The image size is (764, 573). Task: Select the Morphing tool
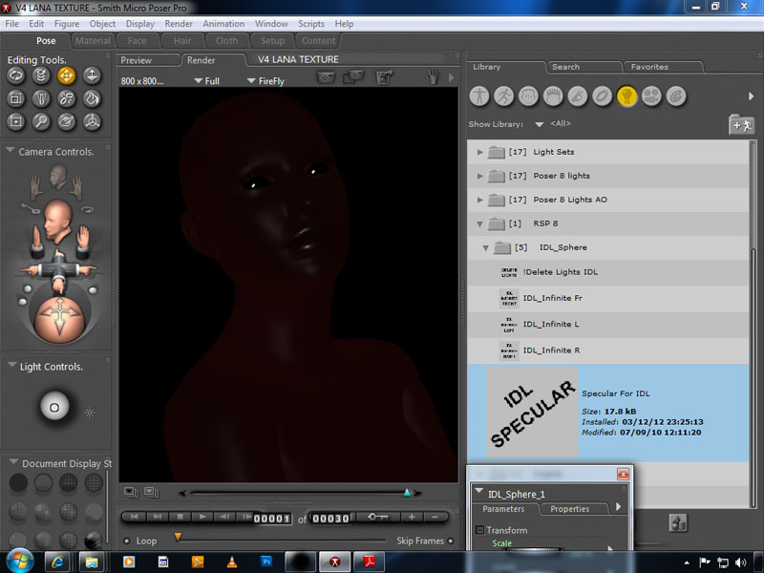[x=67, y=122]
